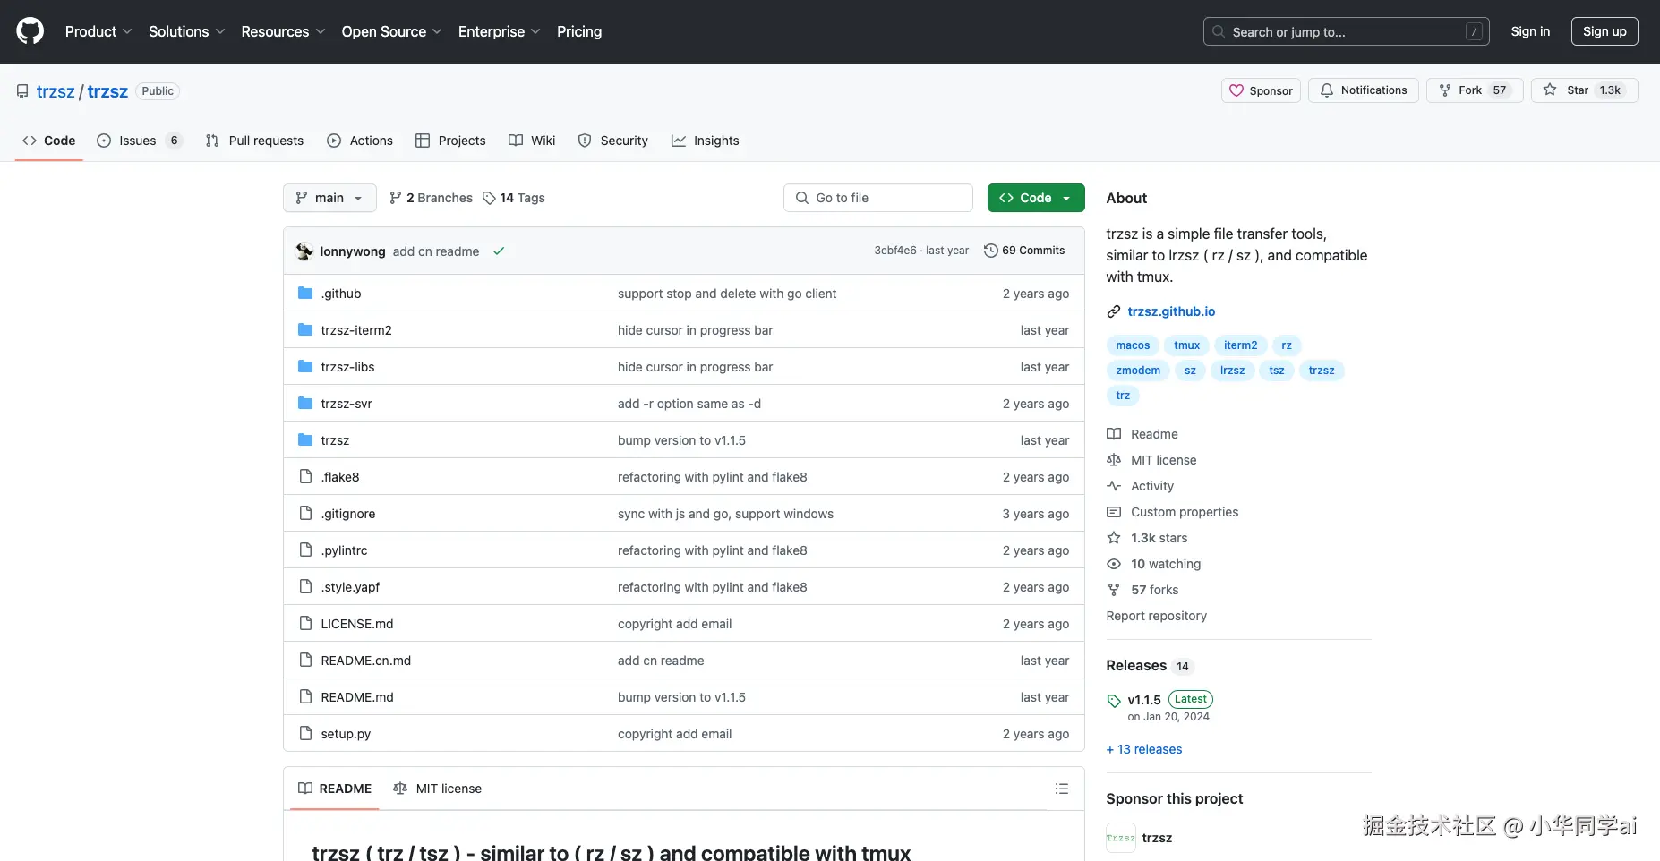
Task: Click the tmux topic tag
Action: click(1187, 345)
